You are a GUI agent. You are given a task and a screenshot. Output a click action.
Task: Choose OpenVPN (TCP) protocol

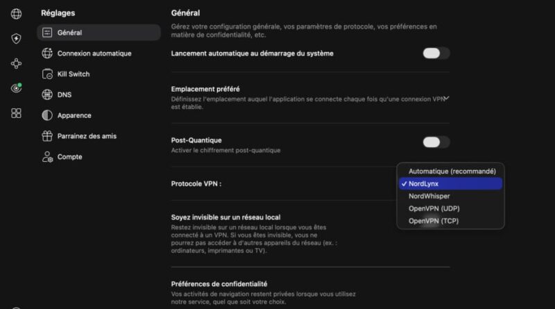(x=450, y=221)
